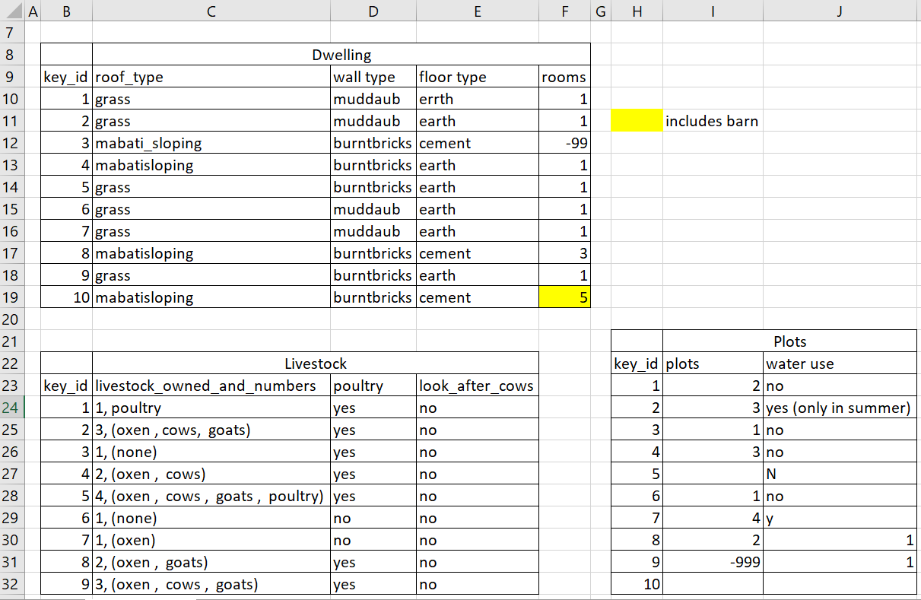921x600 pixels.
Task: Select row 19 header
Action: point(12,297)
